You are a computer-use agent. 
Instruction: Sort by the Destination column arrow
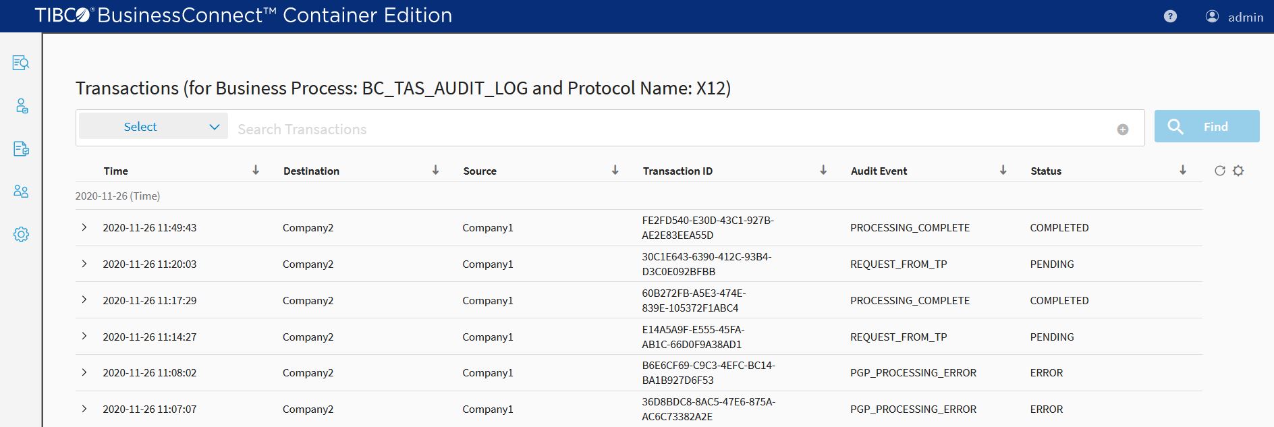(435, 171)
